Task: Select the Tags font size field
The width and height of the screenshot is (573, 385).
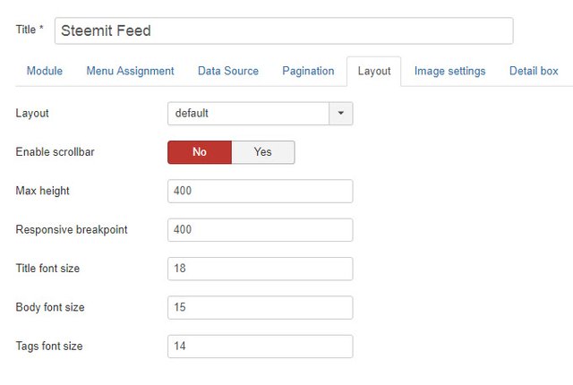Action: [x=261, y=346]
